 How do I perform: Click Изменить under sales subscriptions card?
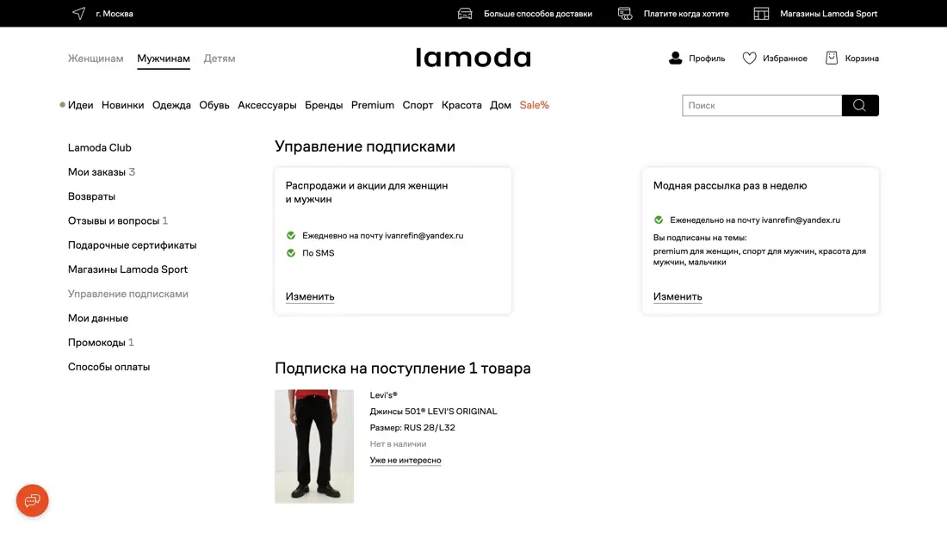[310, 296]
